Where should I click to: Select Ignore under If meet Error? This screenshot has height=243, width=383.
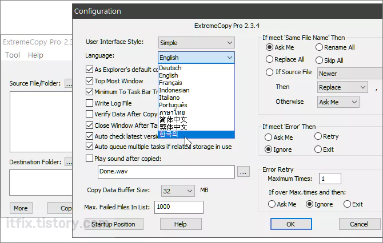[x=268, y=149]
